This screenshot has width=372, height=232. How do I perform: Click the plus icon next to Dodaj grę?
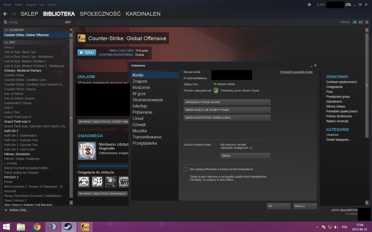tap(6, 210)
